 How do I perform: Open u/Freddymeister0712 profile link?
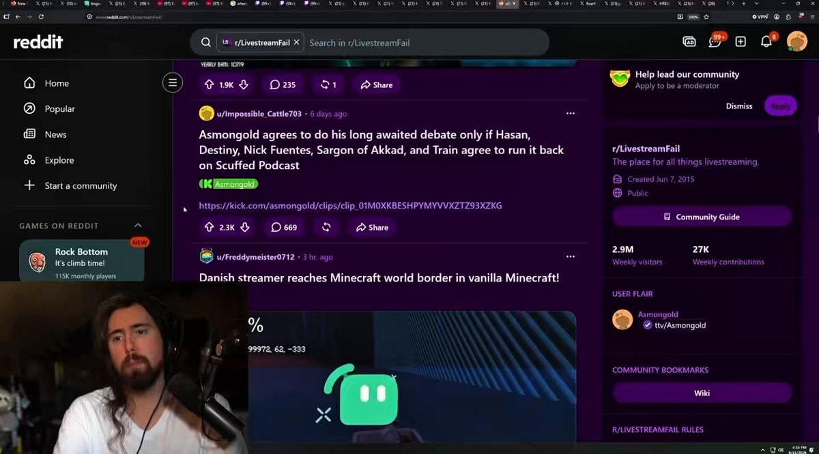(256, 257)
